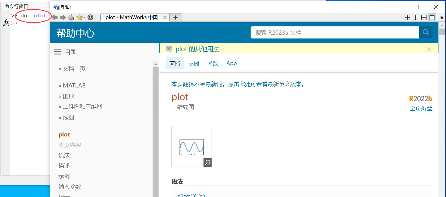This screenshot has width=446, height=197.
Task: Minimize the Help window
Action: [x=398, y=7]
